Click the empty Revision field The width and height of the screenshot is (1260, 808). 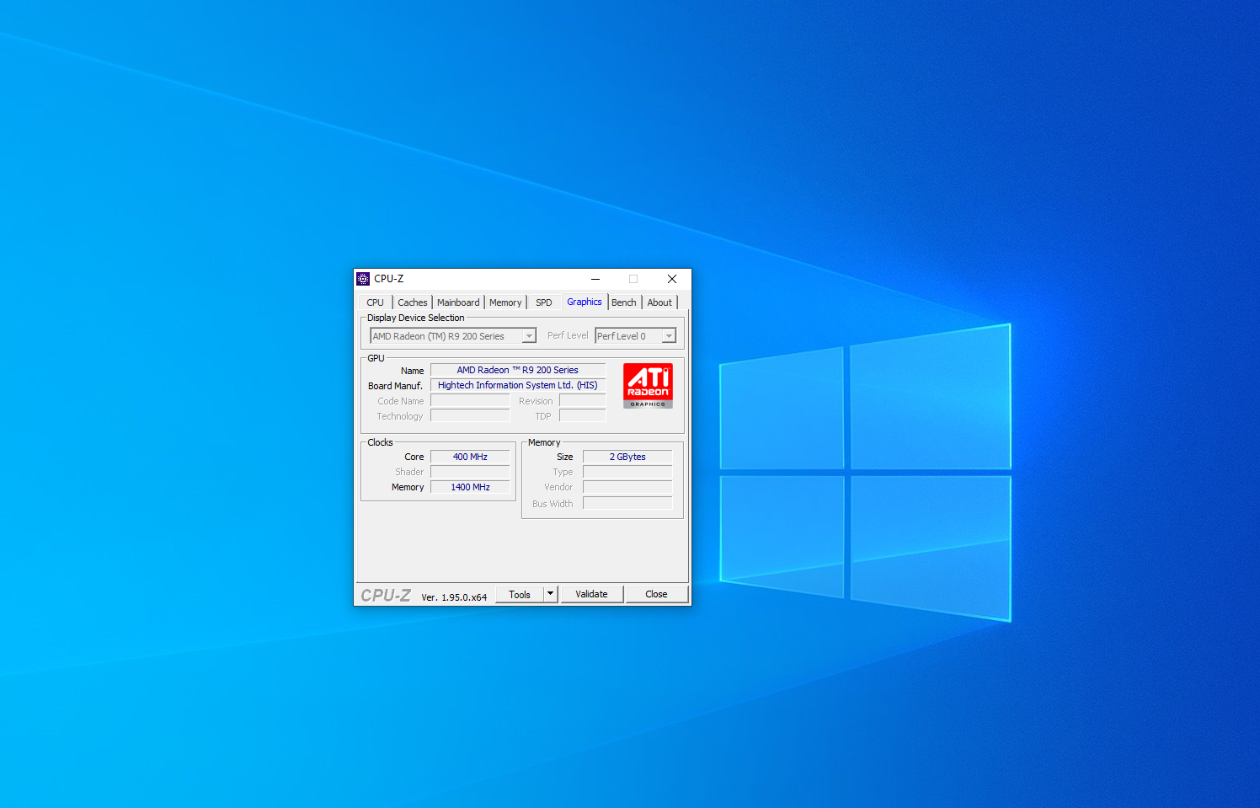(x=582, y=401)
